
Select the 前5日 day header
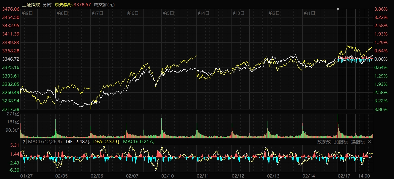tap(168, 13)
